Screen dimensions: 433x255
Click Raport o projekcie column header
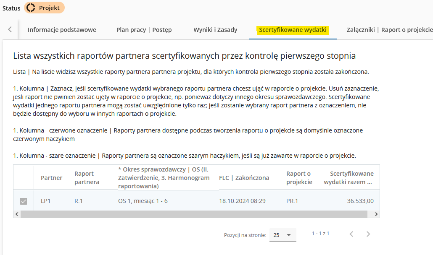click(x=299, y=178)
